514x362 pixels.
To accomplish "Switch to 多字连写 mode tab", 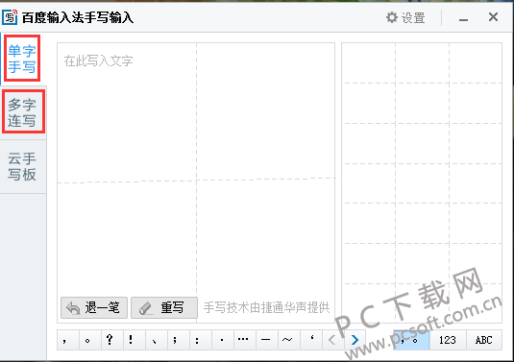I will coord(22,112).
